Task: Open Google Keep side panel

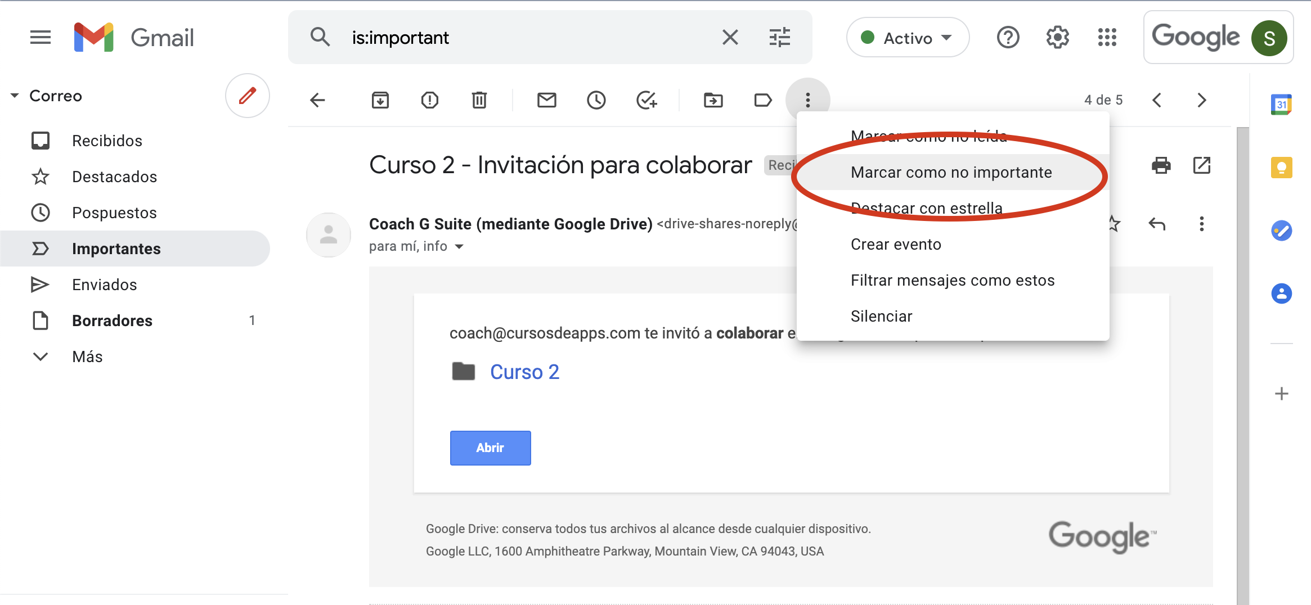Action: tap(1281, 168)
